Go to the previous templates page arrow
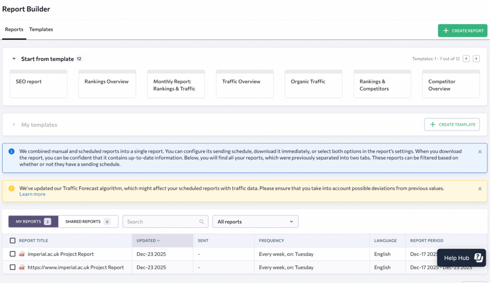490x283 pixels. [466, 59]
